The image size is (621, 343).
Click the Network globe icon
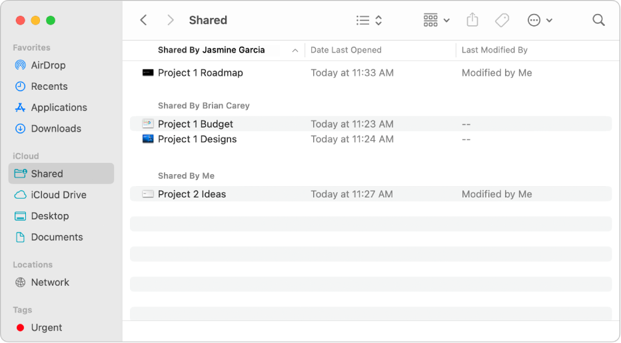(21, 283)
